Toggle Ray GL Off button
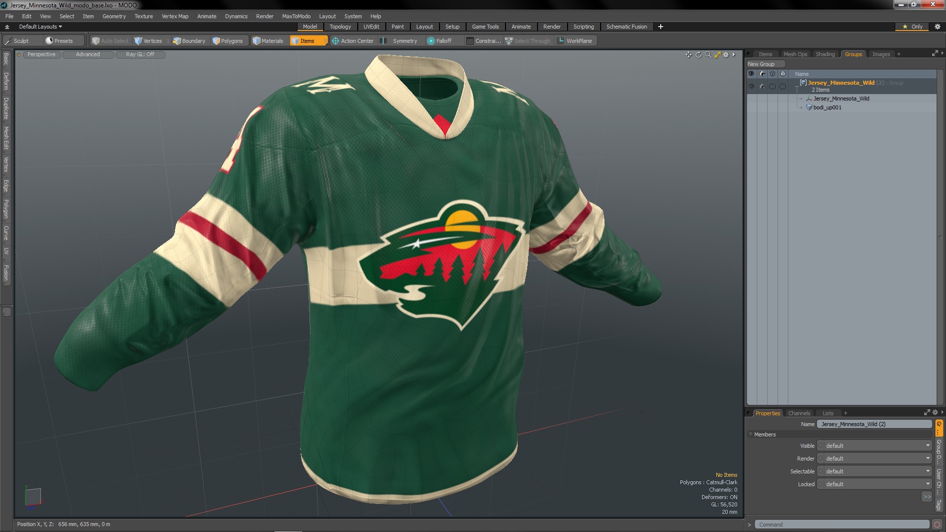 coord(140,55)
